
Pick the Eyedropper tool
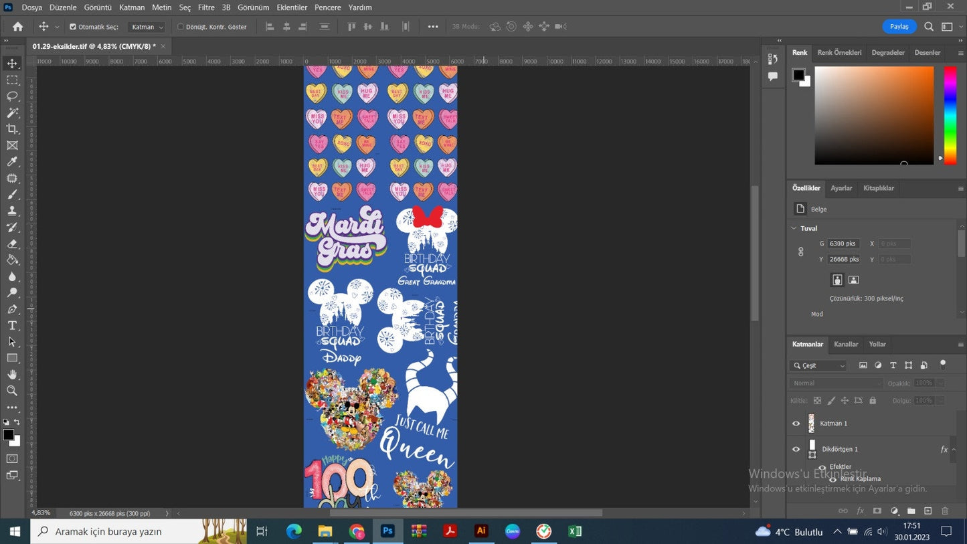12,161
